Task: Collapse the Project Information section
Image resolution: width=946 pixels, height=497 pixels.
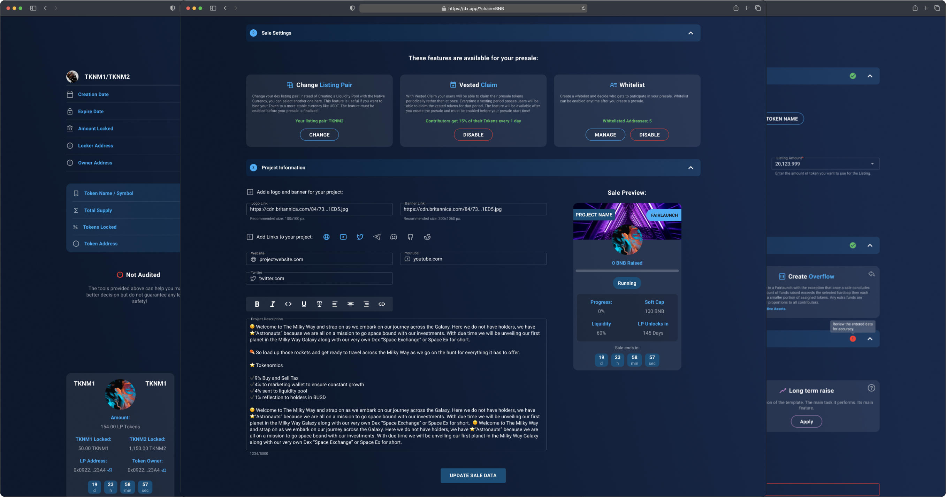Action: coord(691,168)
